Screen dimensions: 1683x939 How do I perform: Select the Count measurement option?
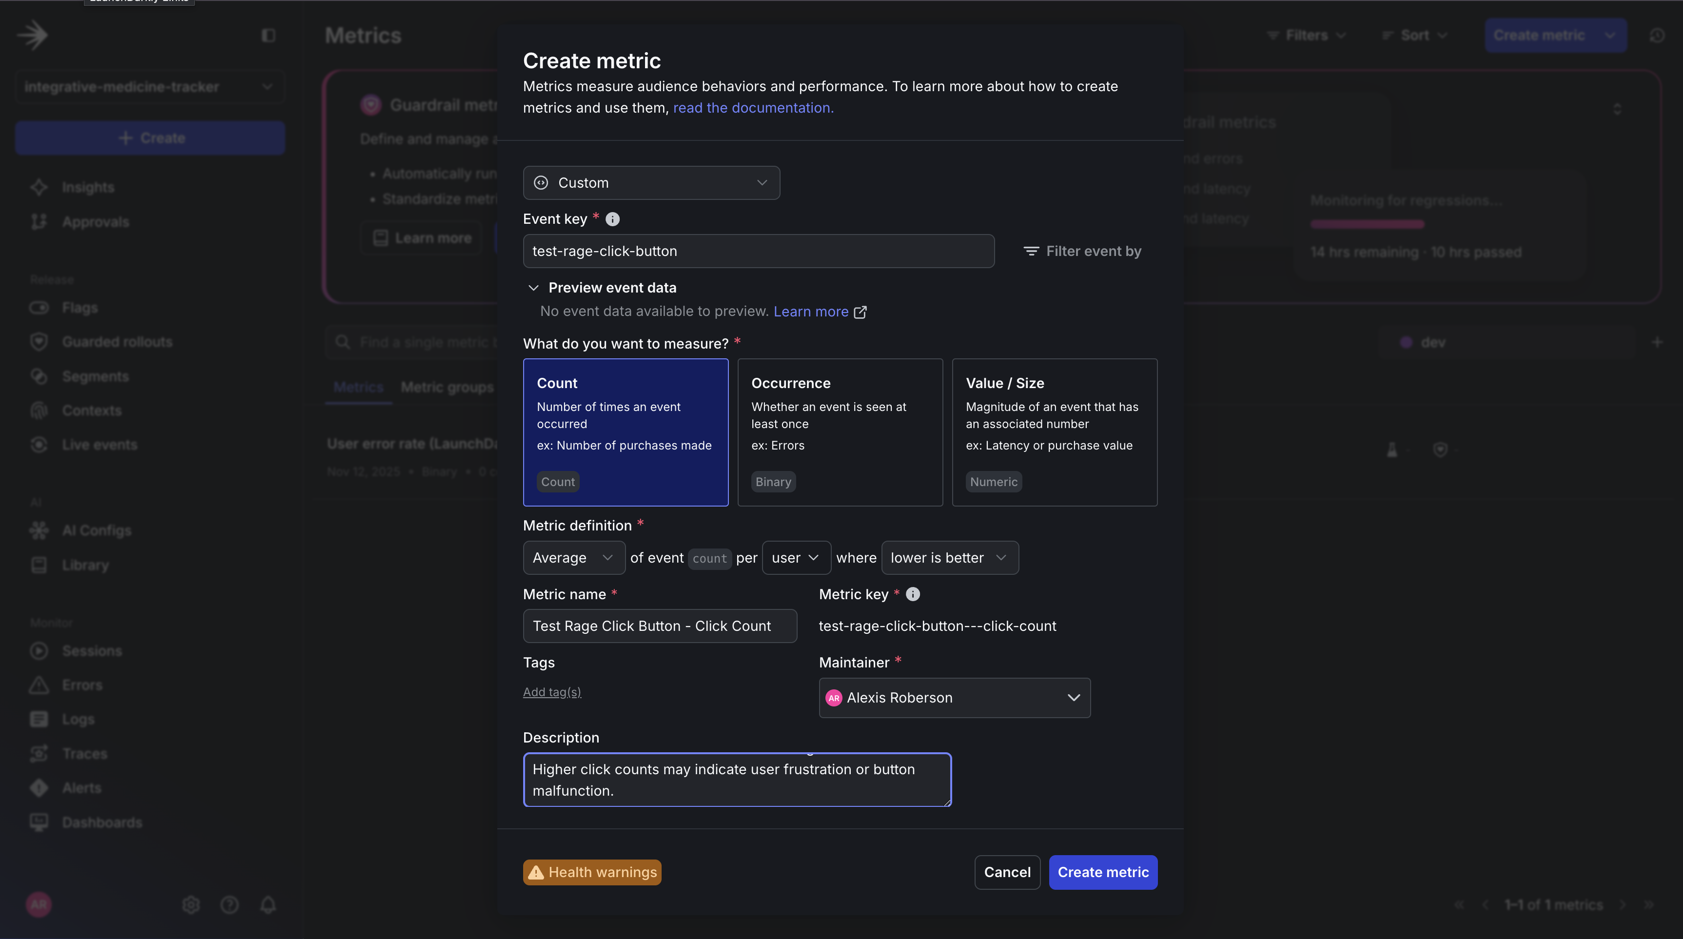coord(625,432)
